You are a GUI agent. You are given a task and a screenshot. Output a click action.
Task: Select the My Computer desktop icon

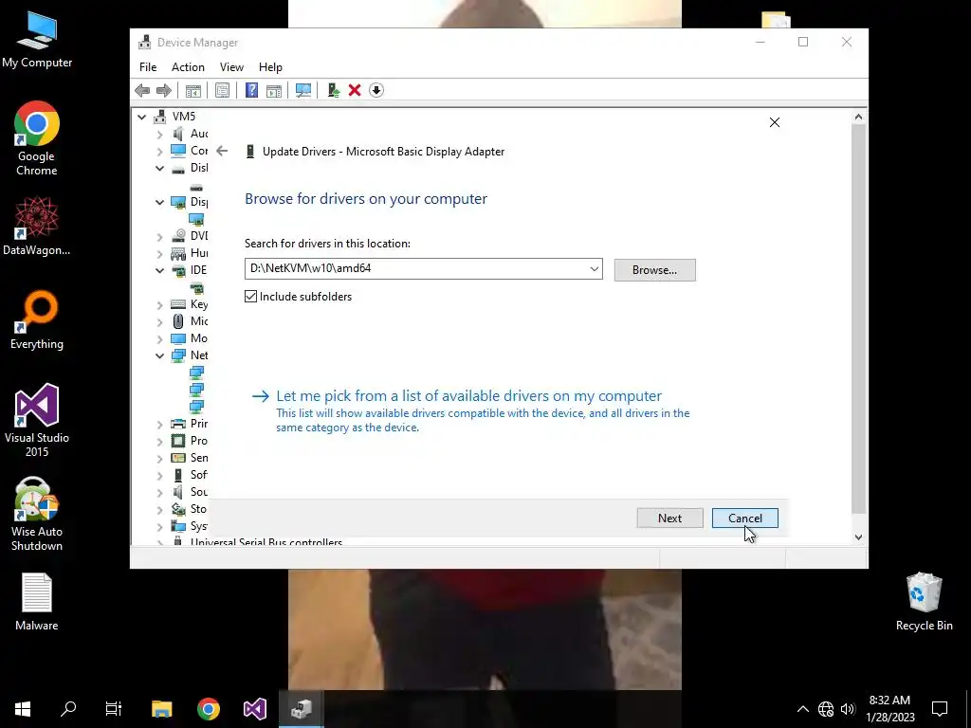[x=37, y=40]
